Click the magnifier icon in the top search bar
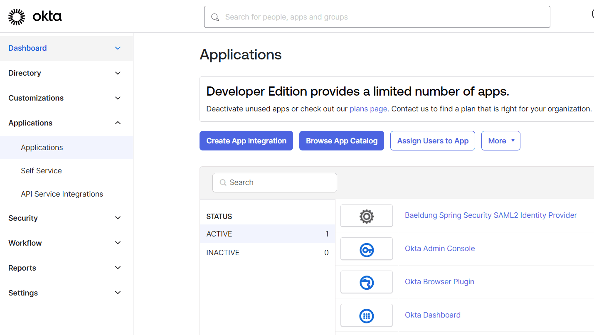Screen dimensions: 594x335 (x=215, y=17)
